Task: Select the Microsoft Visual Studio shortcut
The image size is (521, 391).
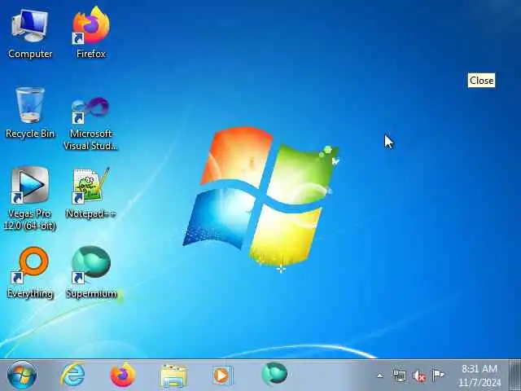Action: 90,123
